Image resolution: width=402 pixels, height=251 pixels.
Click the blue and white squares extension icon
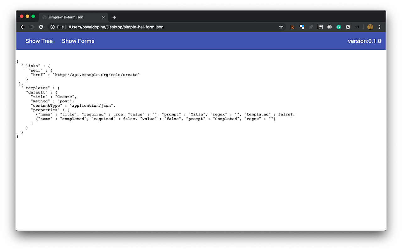click(x=302, y=27)
